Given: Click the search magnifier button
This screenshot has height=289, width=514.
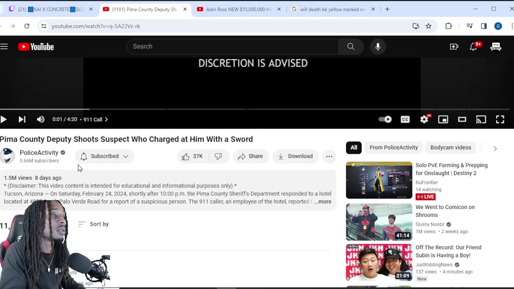Looking at the screenshot, I should click(351, 47).
